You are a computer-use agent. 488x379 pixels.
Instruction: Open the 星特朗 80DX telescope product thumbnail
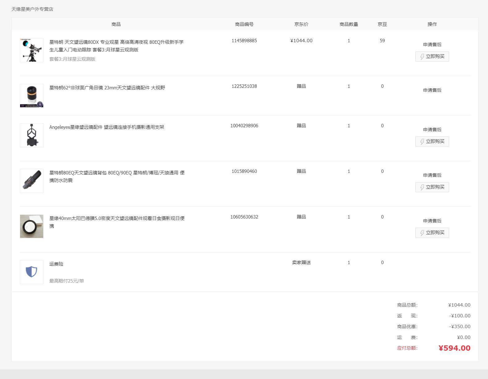(32, 50)
